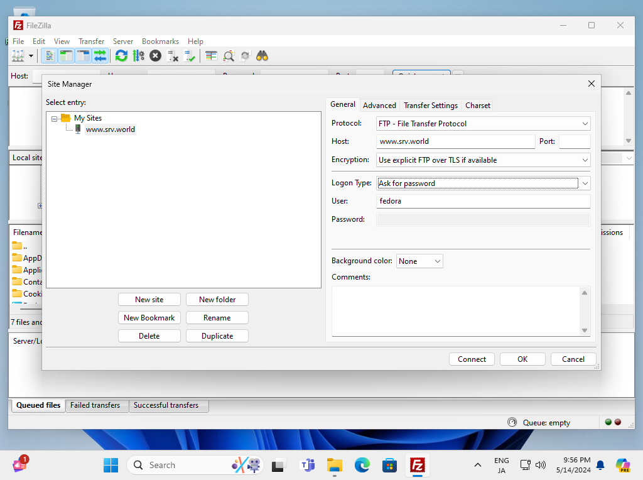This screenshot has width=643, height=480.
Task: Open Microsoft Store from the taskbar
Action: (389, 465)
